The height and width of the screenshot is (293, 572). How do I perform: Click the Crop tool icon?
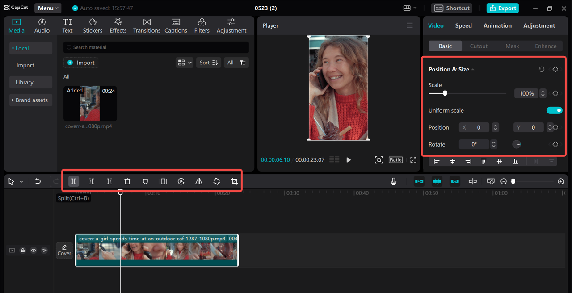pyautogui.click(x=234, y=181)
